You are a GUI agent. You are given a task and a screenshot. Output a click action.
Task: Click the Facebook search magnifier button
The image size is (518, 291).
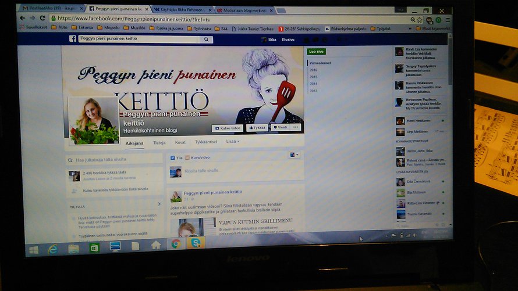207,39
